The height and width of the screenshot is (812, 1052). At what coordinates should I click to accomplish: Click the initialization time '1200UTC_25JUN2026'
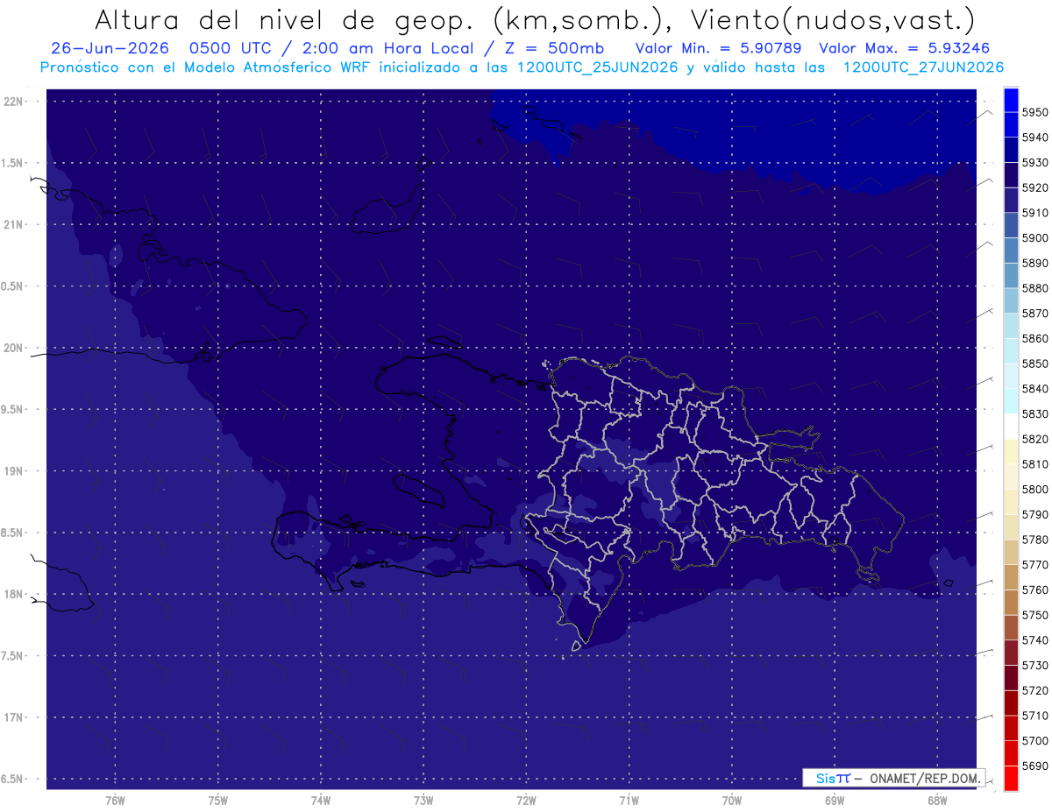click(x=598, y=67)
